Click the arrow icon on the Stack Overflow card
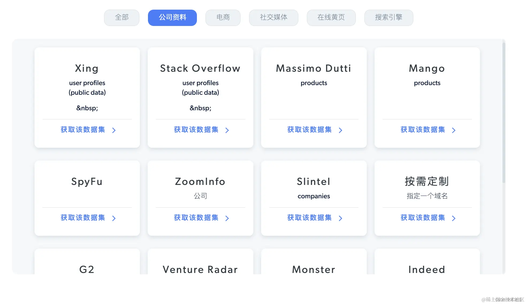Viewport: 526px width, 304px height. point(227,130)
